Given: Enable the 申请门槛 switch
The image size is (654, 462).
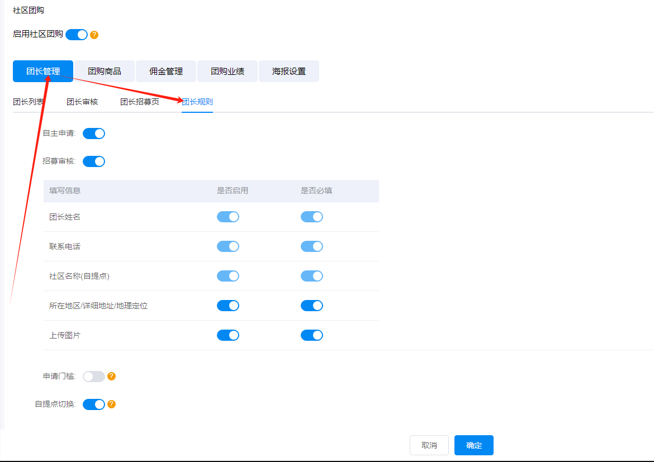Looking at the screenshot, I should (x=94, y=377).
